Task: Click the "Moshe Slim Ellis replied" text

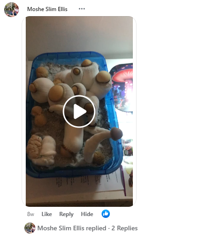Action: pos(72,228)
